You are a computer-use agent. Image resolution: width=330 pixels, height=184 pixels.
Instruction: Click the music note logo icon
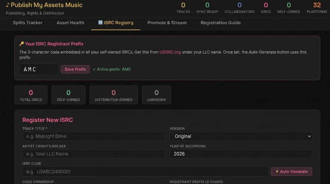click(x=8, y=5)
